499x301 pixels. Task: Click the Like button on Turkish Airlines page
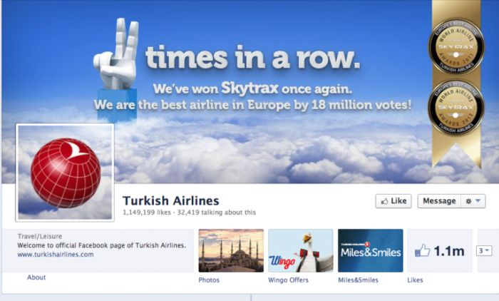click(x=393, y=201)
